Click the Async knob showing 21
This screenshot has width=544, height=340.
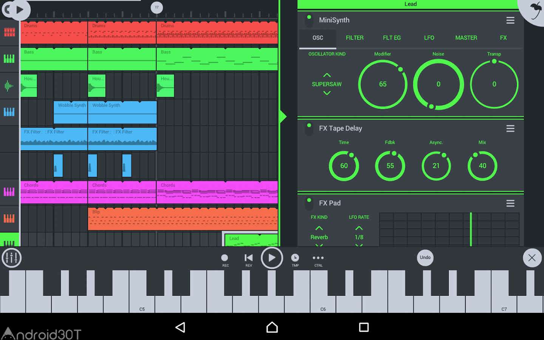point(436,166)
